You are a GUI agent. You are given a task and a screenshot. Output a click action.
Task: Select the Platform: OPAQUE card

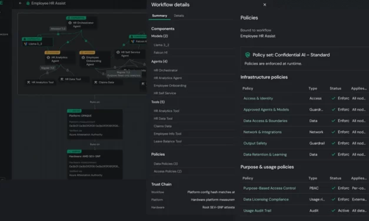pyautogui.click(x=95, y=124)
